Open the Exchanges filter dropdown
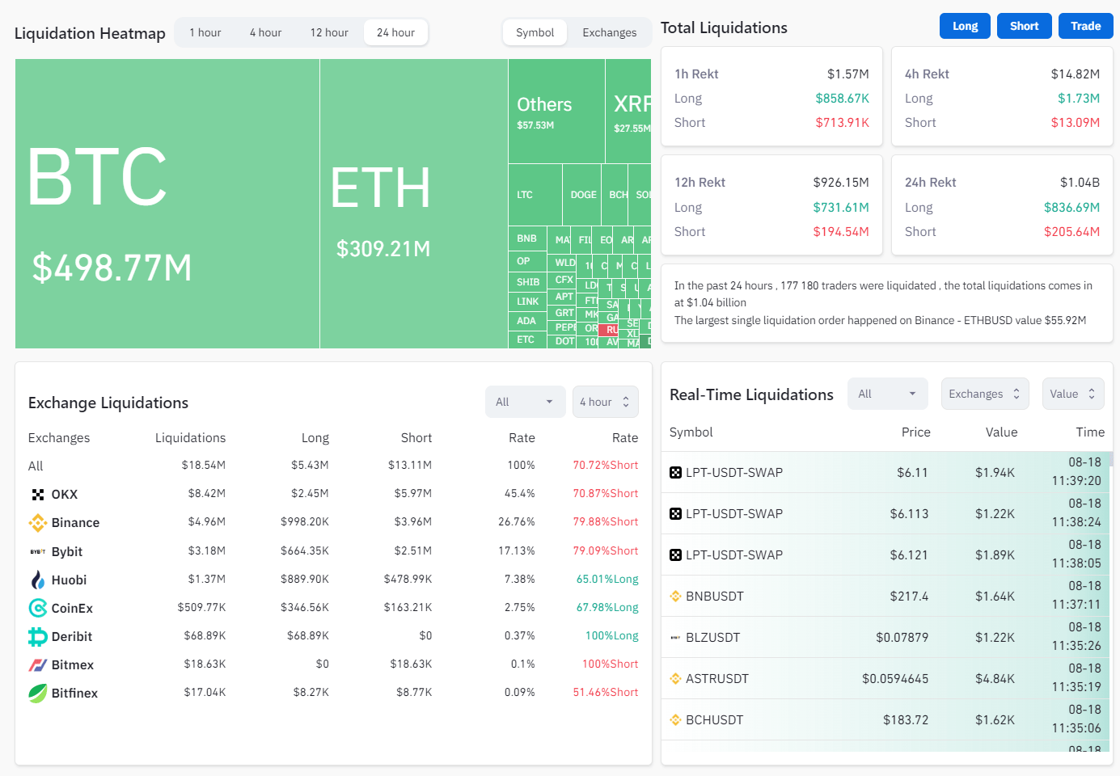Image resolution: width=1120 pixels, height=776 pixels. pos(984,394)
